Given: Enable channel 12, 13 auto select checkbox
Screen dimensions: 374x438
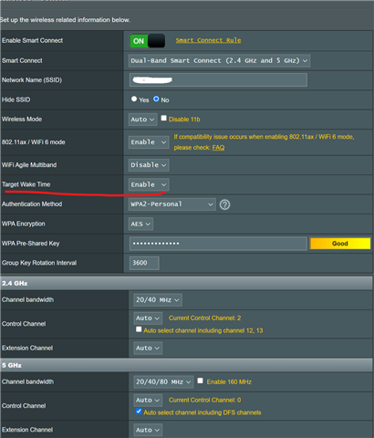Looking at the screenshot, I should coord(139,329).
